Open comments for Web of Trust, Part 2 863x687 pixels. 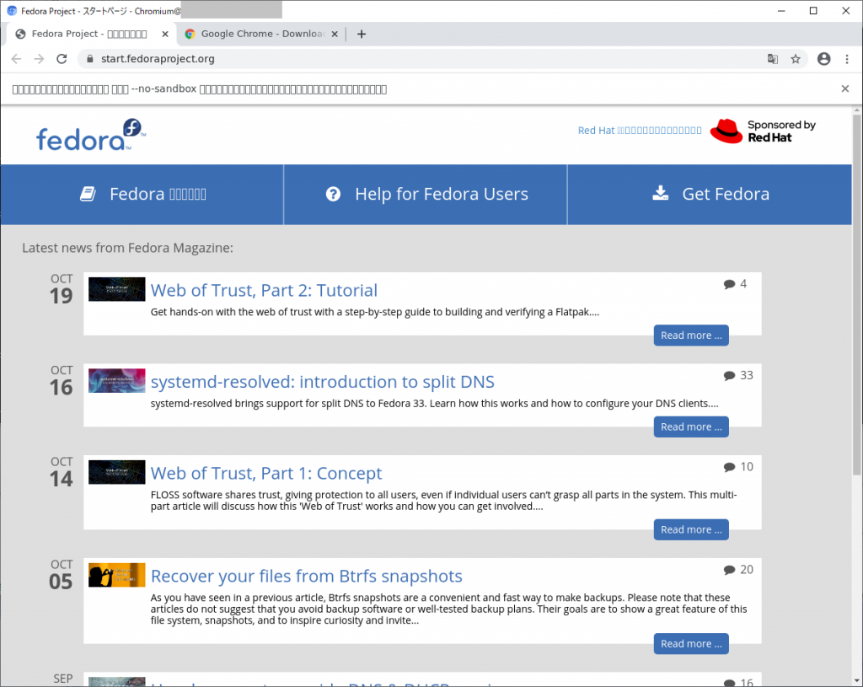coord(735,284)
